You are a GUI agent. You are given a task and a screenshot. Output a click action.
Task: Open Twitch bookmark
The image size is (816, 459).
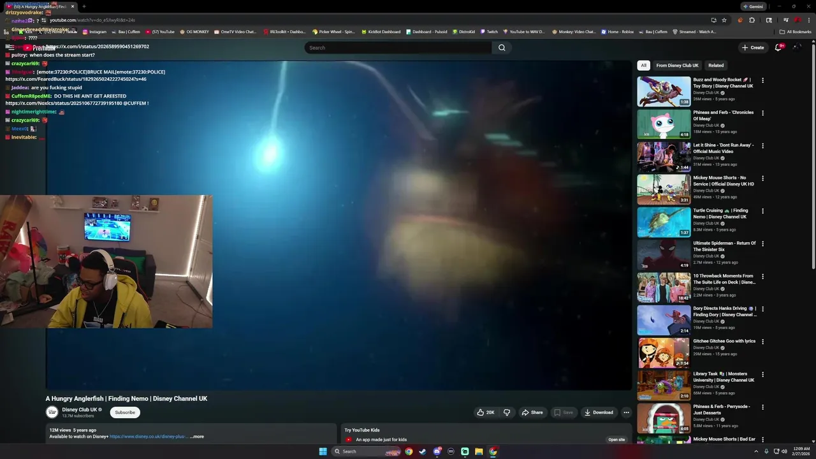point(489,31)
